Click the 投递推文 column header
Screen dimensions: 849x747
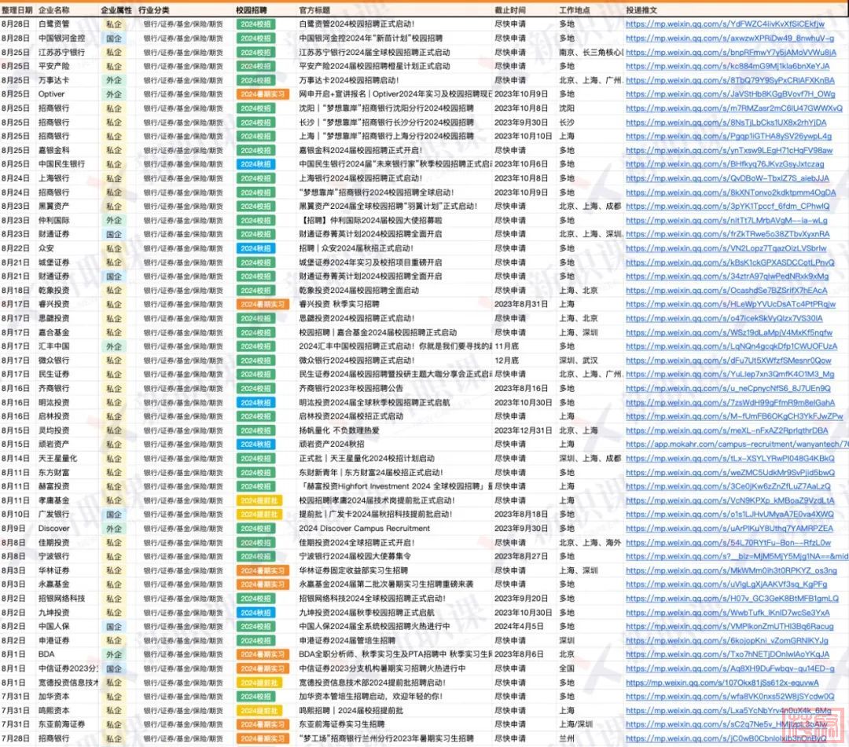pyautogui.click(x=641, y=10)
